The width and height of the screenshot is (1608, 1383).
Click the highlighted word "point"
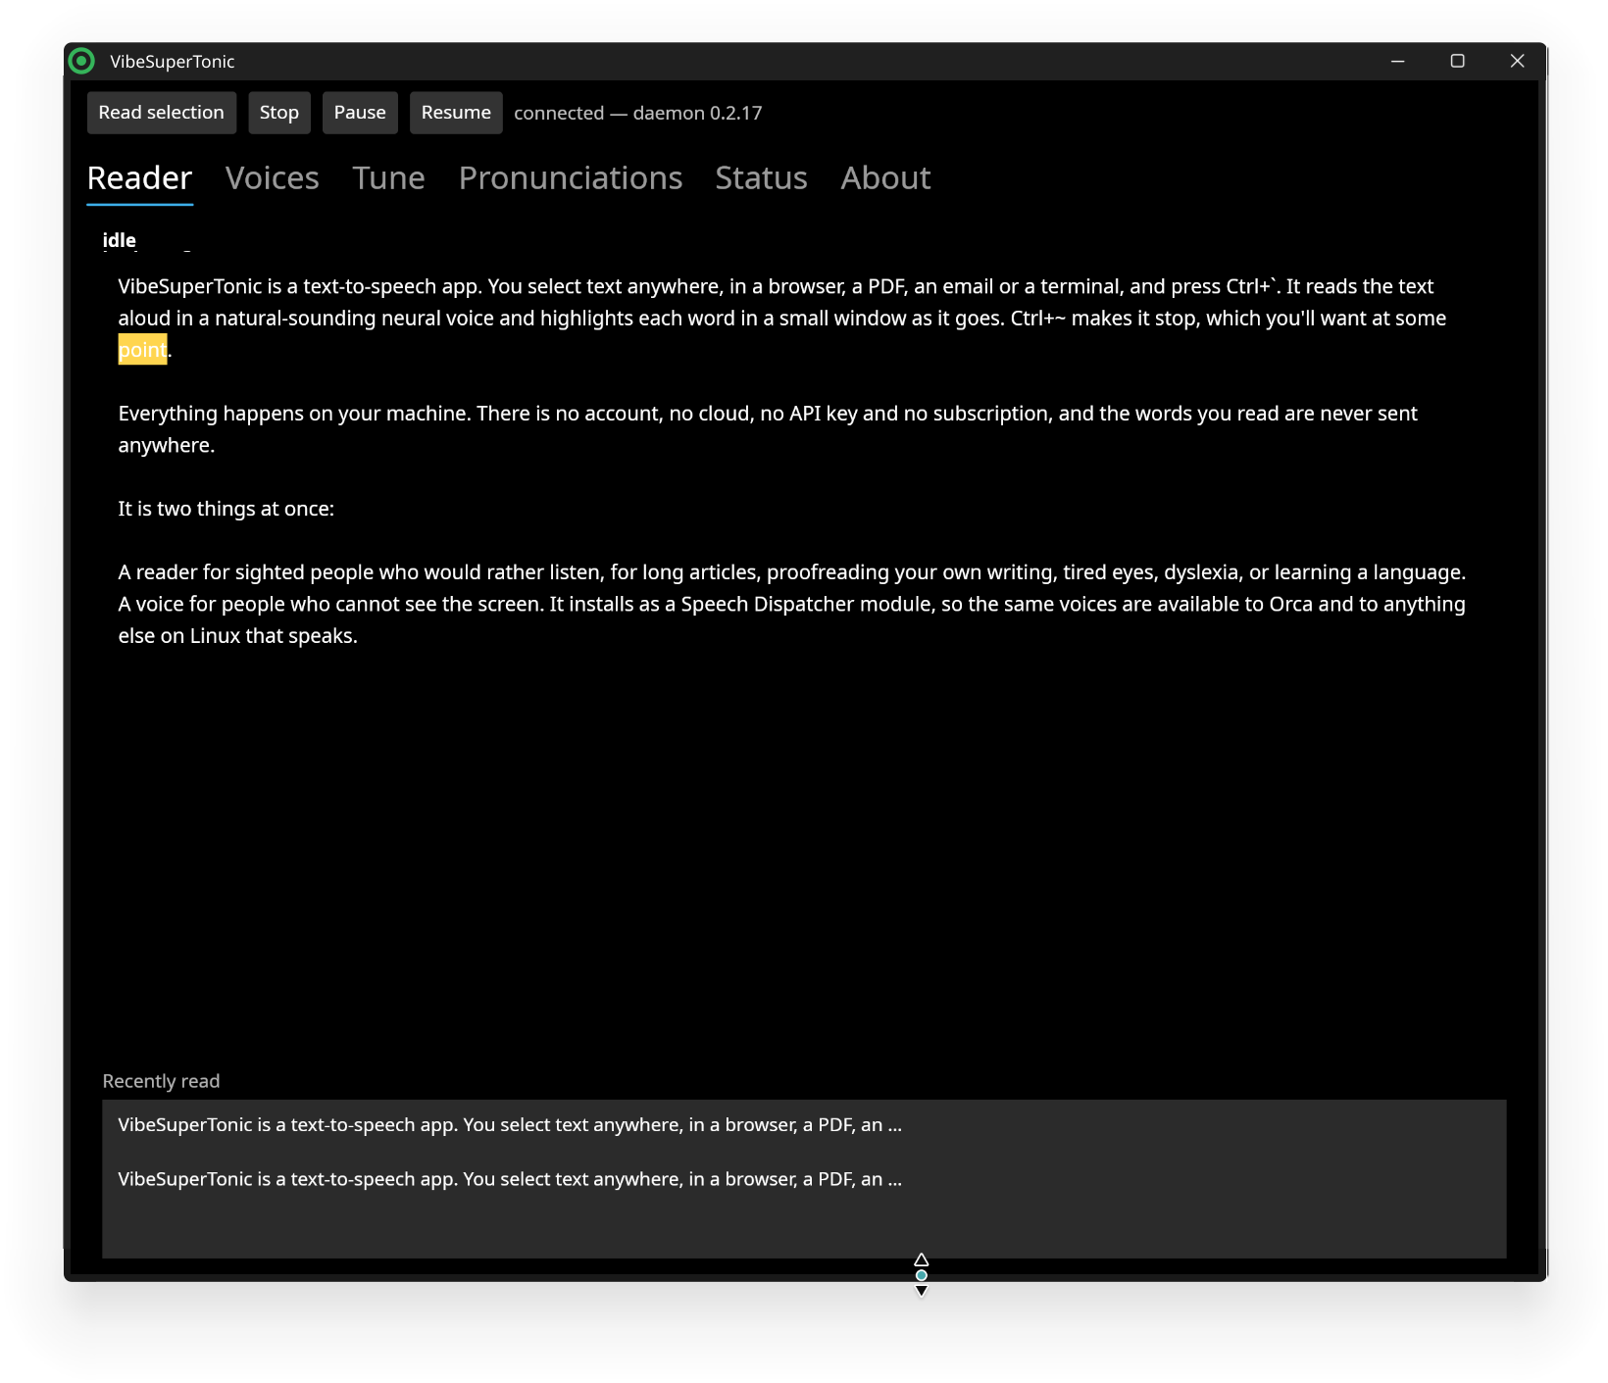point(142,350)
